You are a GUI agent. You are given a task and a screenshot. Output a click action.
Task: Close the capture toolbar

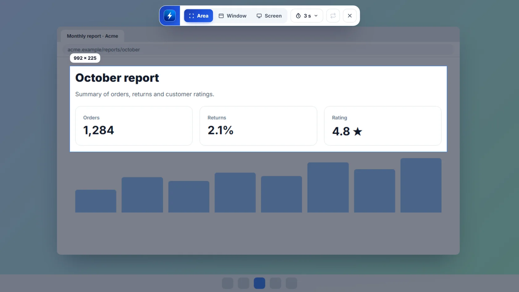[350, 16]
